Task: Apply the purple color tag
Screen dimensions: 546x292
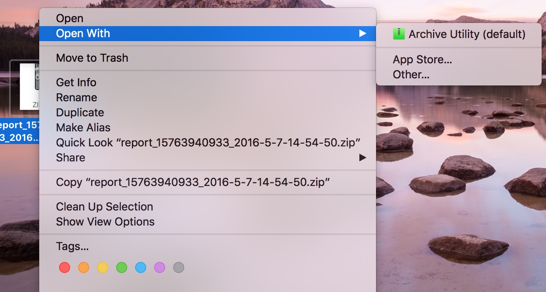Action: point(160,268)
